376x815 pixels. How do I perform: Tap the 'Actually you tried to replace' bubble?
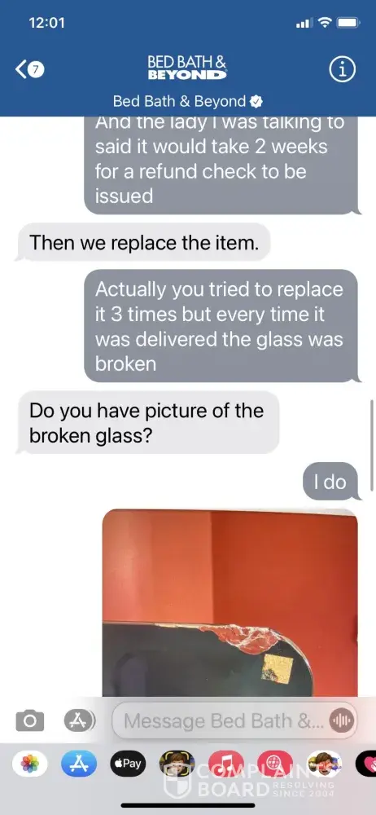point(222,326)
